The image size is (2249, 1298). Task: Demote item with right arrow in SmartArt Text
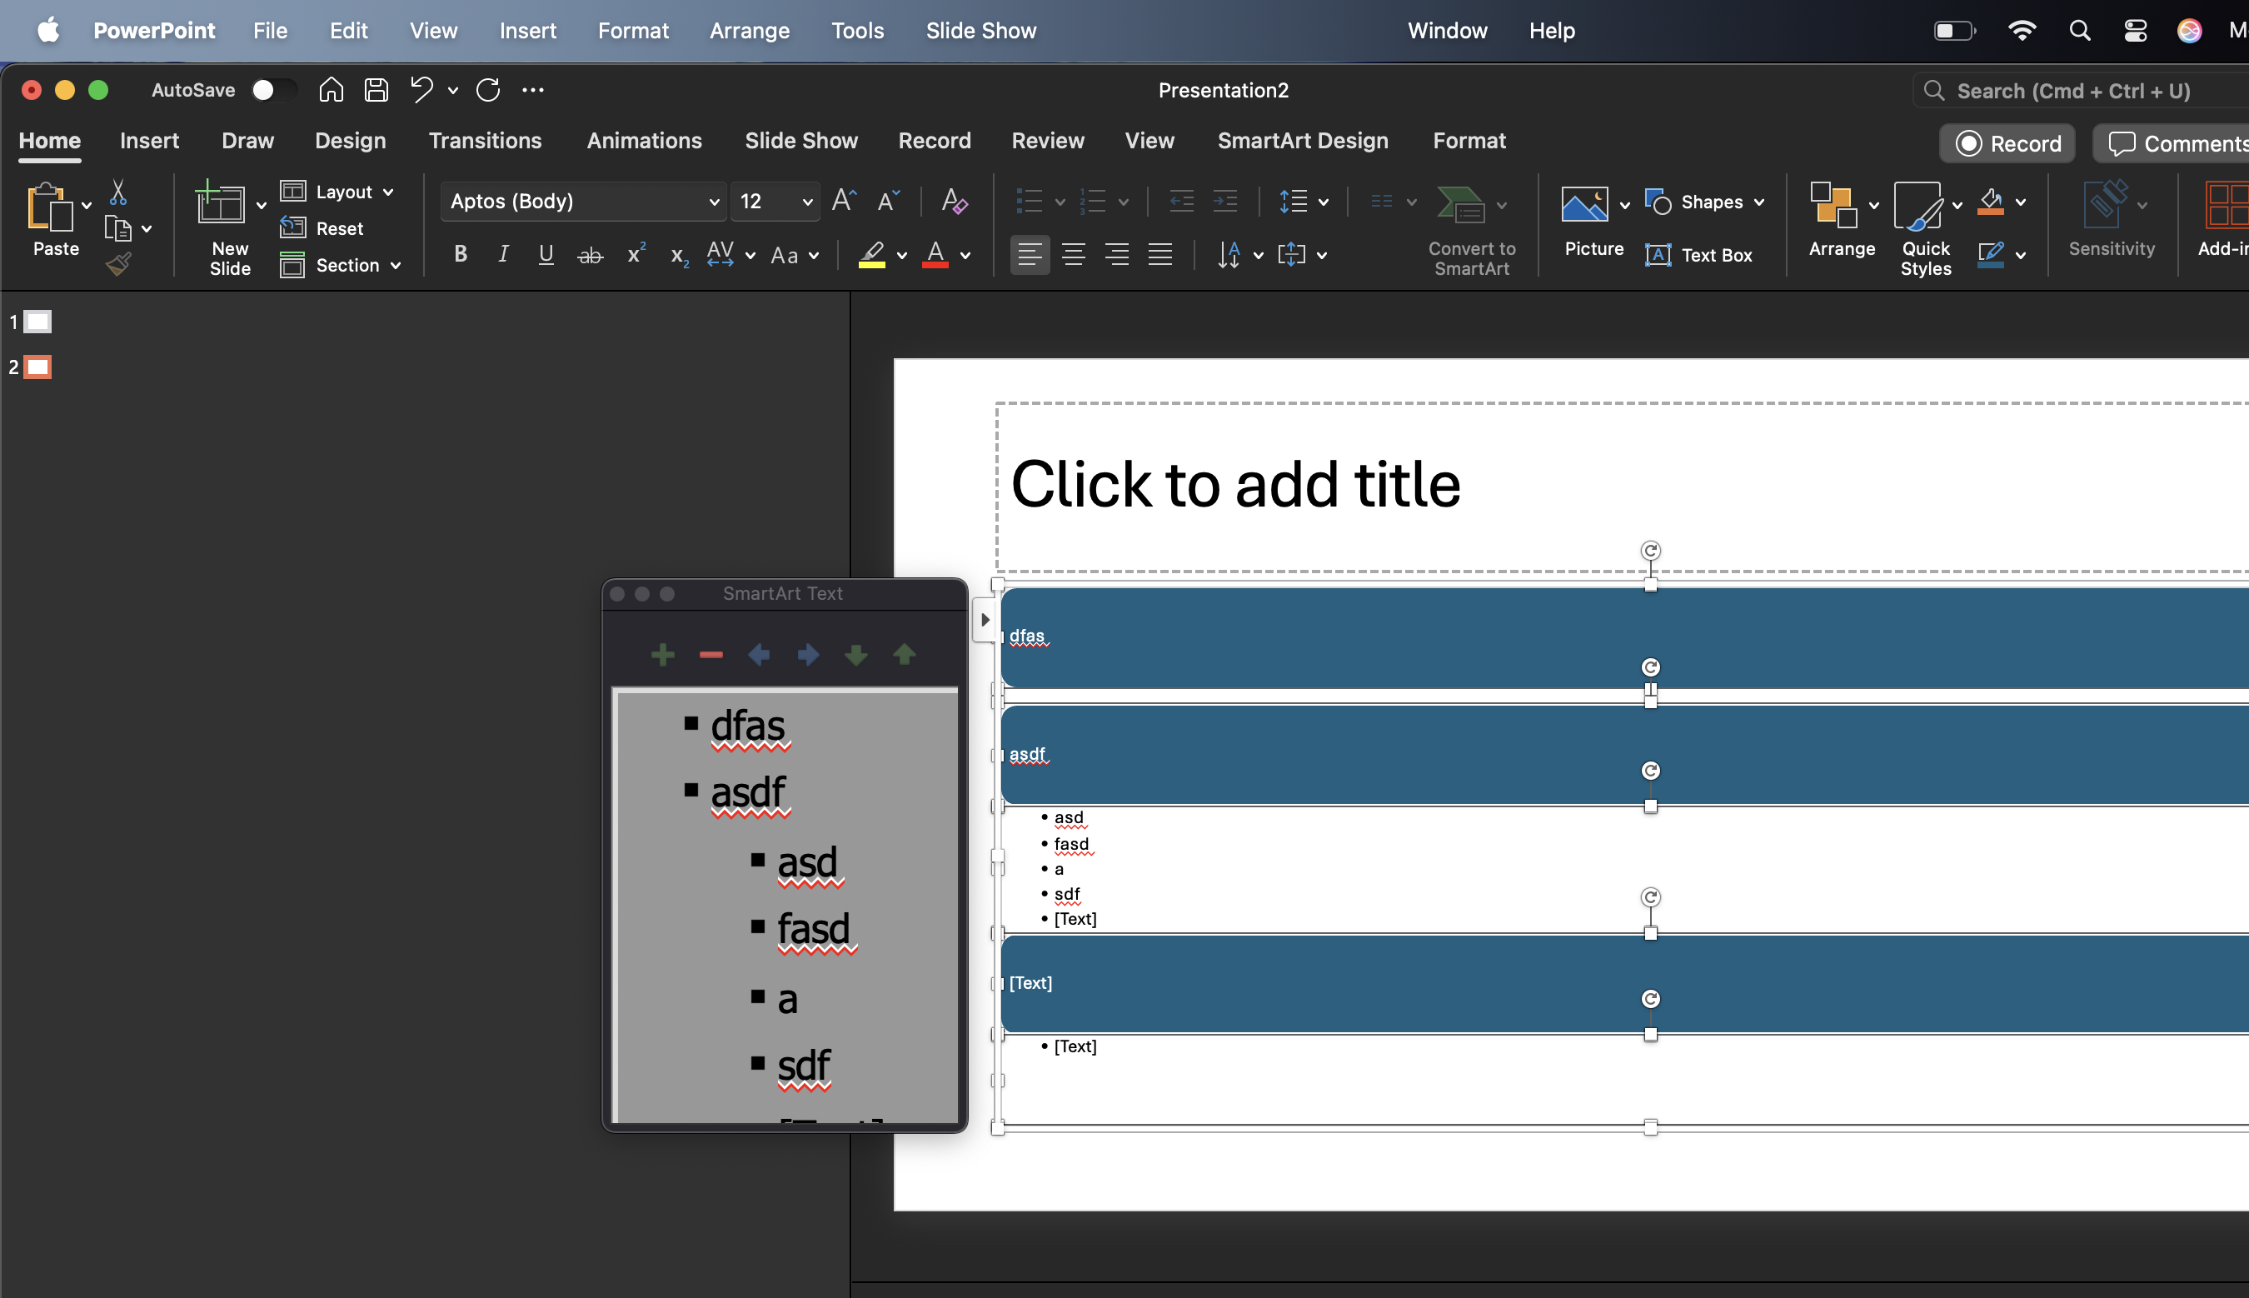(808, 655)
